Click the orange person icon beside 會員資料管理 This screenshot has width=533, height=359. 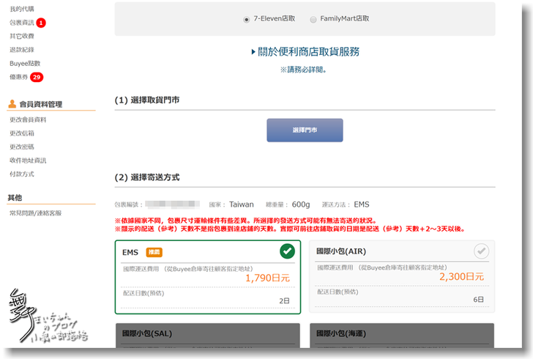(x=12, y=104)
